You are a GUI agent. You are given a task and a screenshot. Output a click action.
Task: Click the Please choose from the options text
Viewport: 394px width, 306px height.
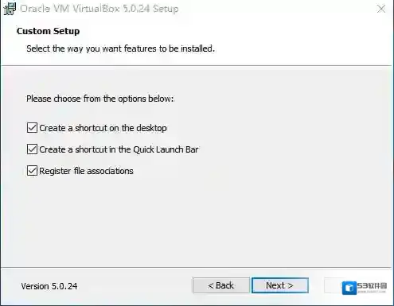pos(100,99)
